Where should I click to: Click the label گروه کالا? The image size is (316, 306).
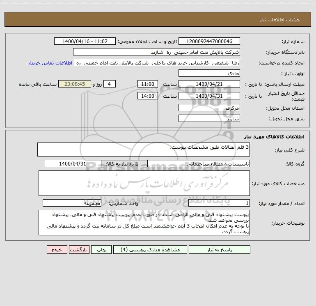click(295, 164)
